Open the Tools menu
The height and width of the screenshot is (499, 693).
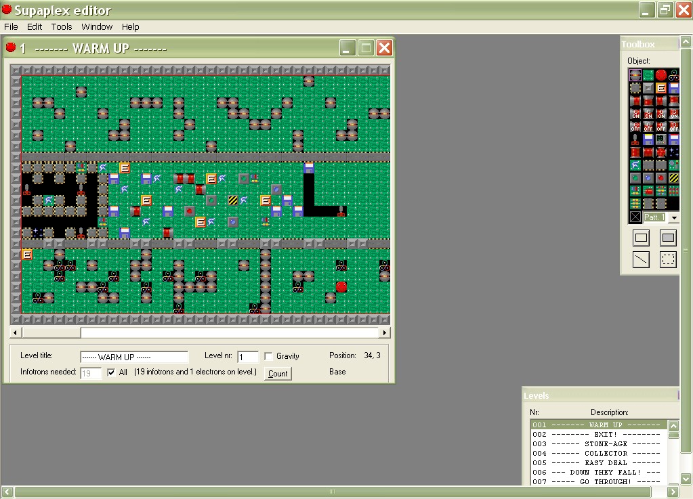point(62,27)
